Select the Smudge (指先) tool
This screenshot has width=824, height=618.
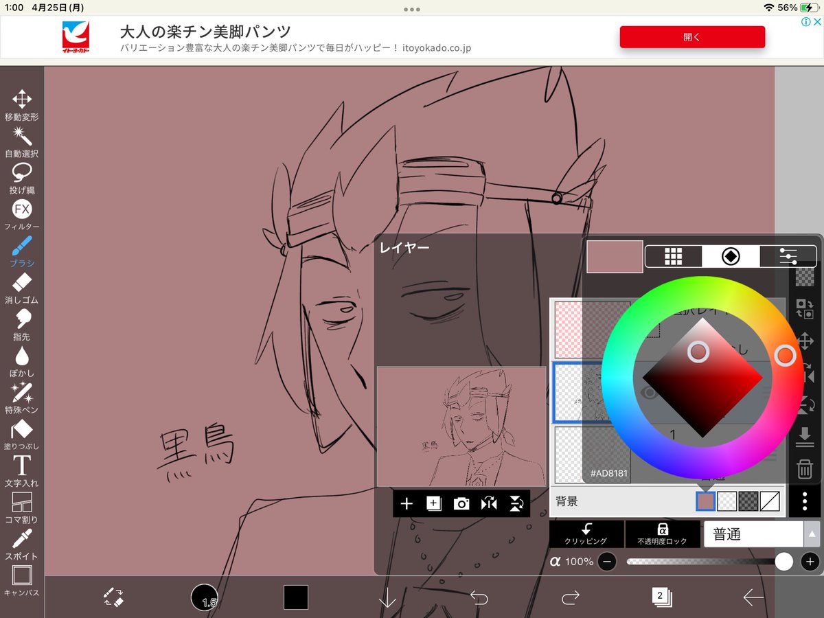pos(22,324)
